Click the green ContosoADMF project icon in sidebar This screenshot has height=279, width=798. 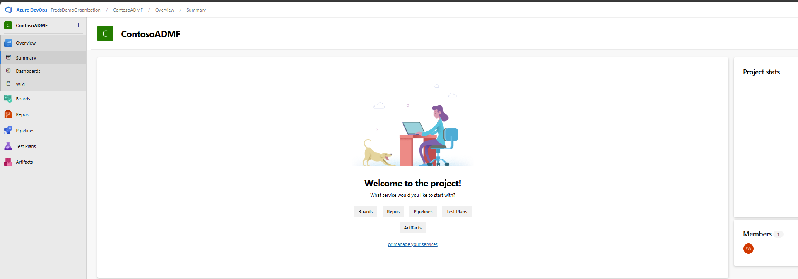tap(8, 26)
